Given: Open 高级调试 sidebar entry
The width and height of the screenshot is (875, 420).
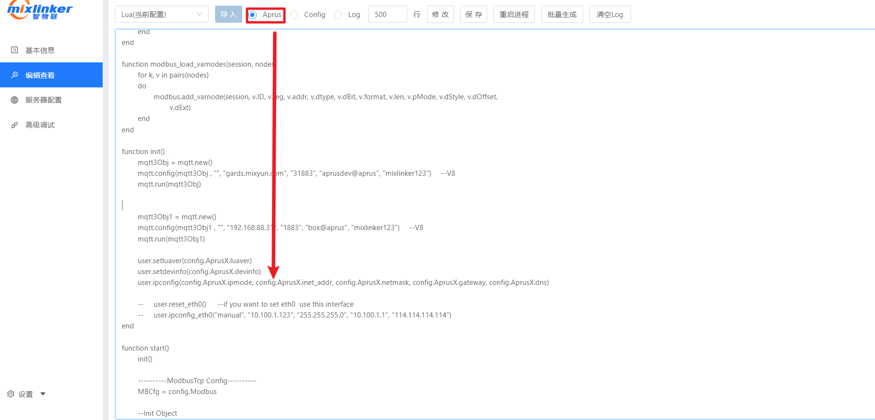Looking at the screenshot, I should (x=40, y=125).
